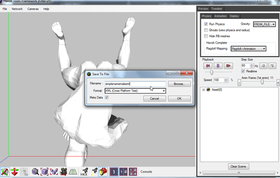Open the Format dropdown in dialog
The width and height of the screenshot is (280, 178).
(135, 91)
